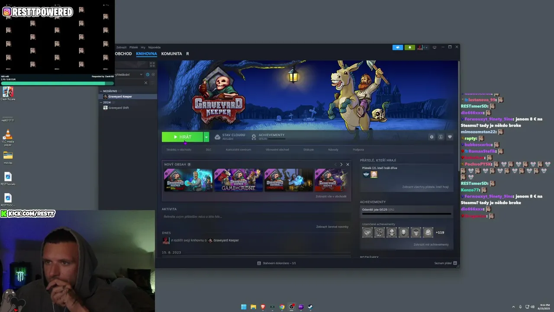Open the Zobrazit menu

coord(121,47)
